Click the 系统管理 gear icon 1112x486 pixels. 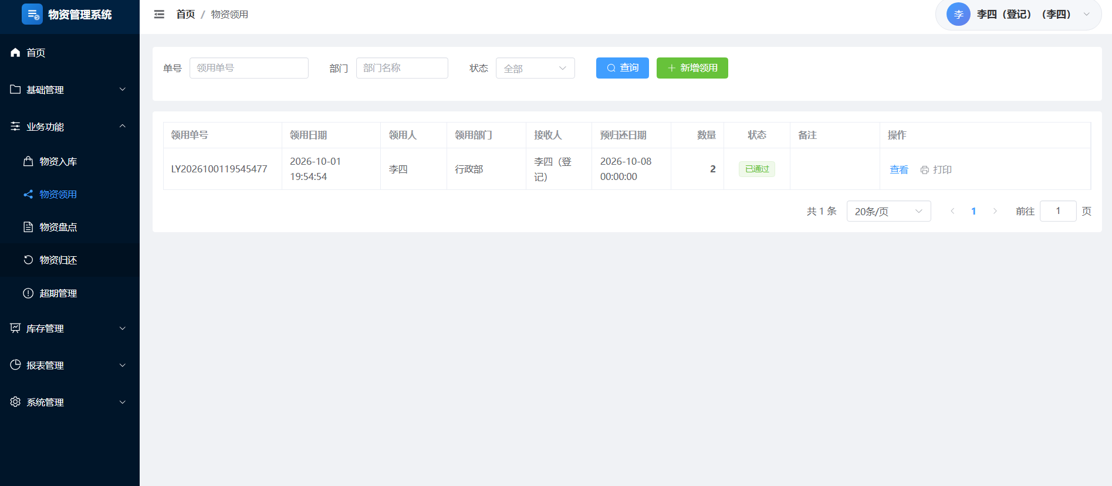tap(15, 402)
